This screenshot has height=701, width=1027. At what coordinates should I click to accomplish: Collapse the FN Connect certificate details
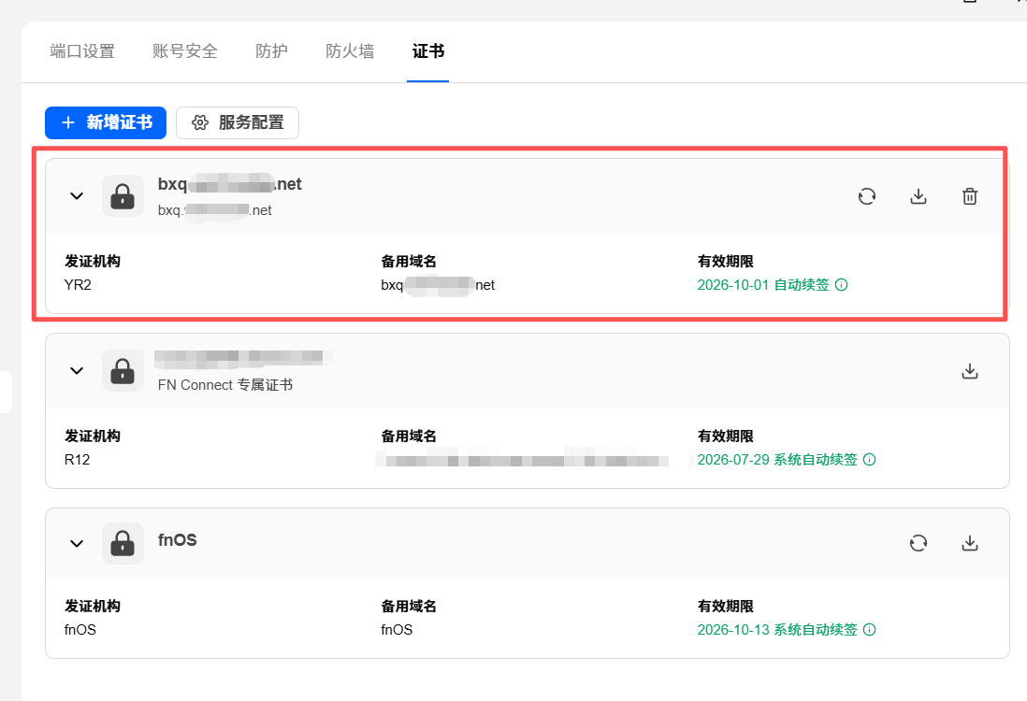(77, 370)
